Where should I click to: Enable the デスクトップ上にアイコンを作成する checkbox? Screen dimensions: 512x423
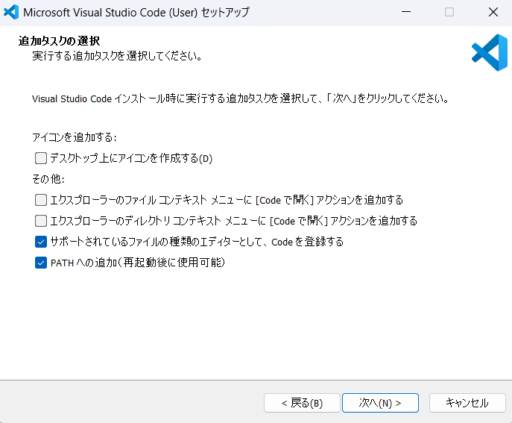41,158
